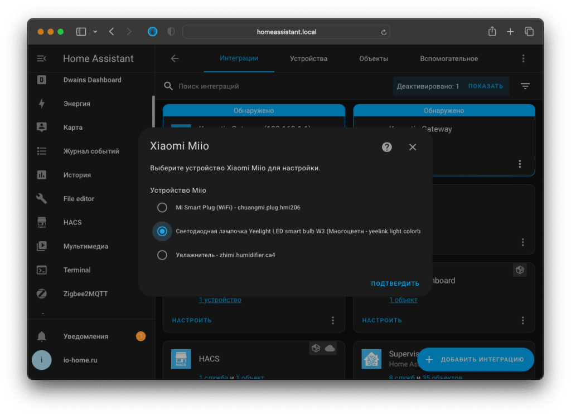The height and width of the screenshot is (416, 571).
Task: Click НАСТРОИТЬ under 1 объект
Action: tap(382, 320)
